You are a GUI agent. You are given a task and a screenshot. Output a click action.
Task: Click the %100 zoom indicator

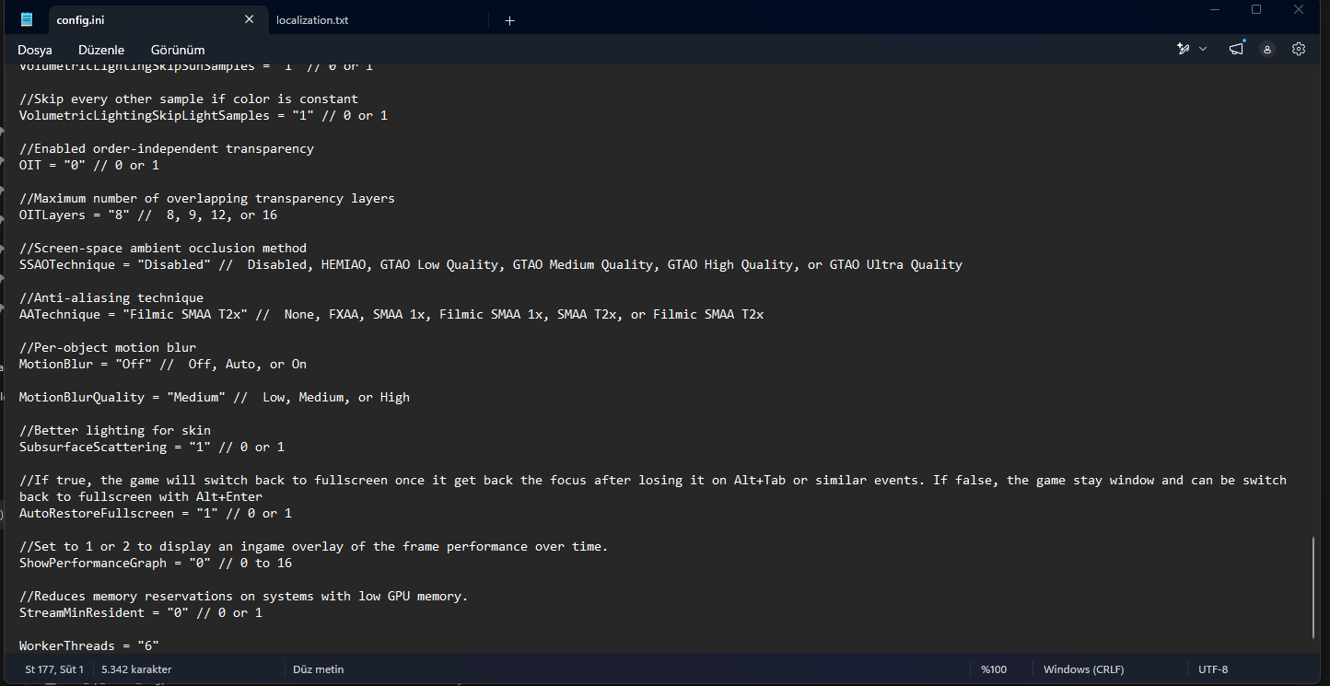tap(994, 669)
